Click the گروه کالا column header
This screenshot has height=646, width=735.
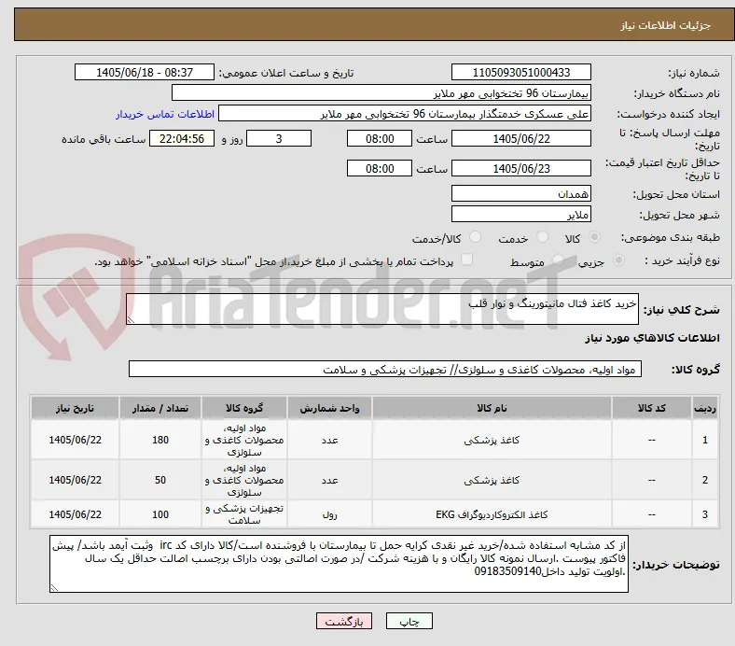point(244,408)
